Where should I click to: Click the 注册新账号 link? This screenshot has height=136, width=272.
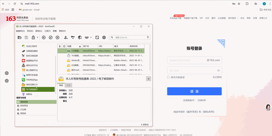pyautogui.click(x=189, y=100)
